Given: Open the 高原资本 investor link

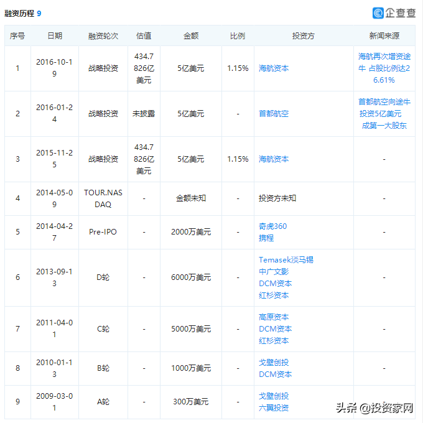Looking at the screenshot, I should click(x=274, y=317).
